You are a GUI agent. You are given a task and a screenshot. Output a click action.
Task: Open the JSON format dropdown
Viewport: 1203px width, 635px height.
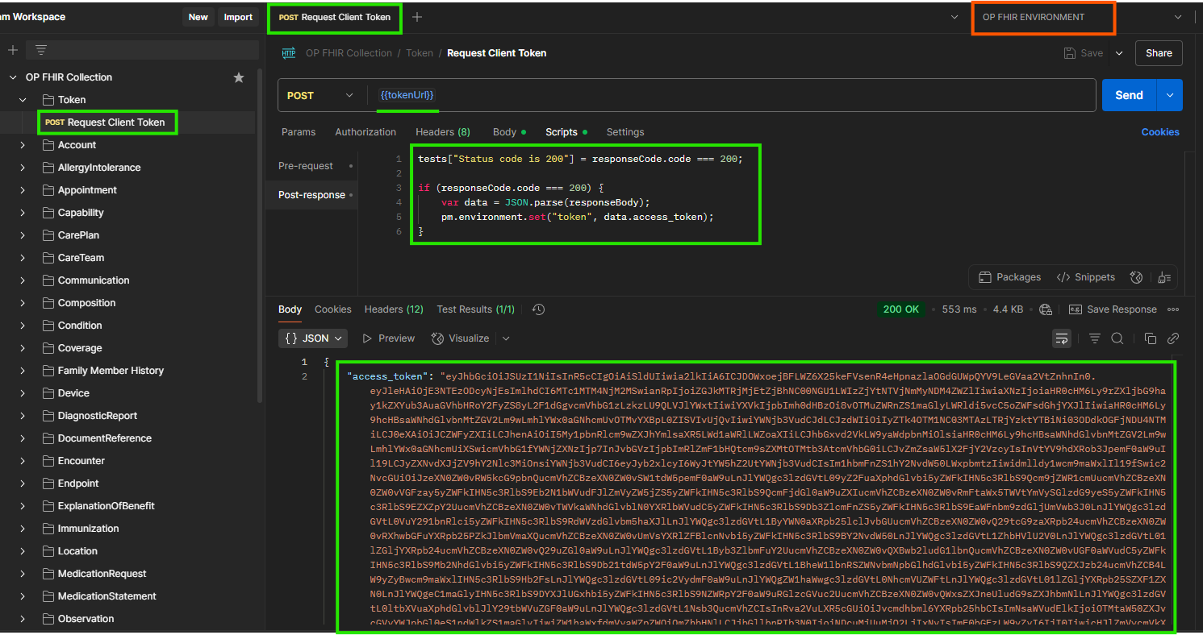[314, 338]
